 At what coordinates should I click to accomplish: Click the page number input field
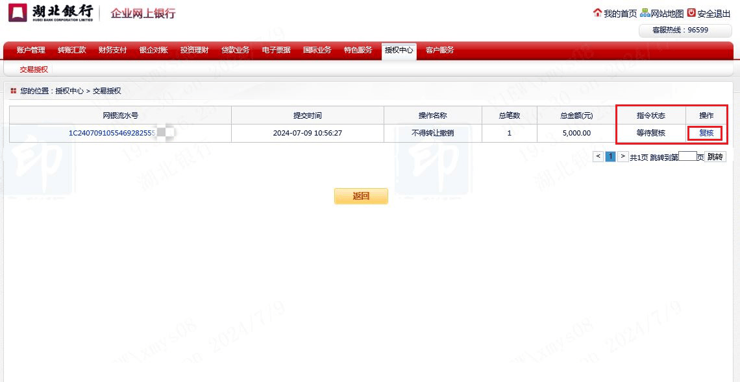click(x=688, y=156)
